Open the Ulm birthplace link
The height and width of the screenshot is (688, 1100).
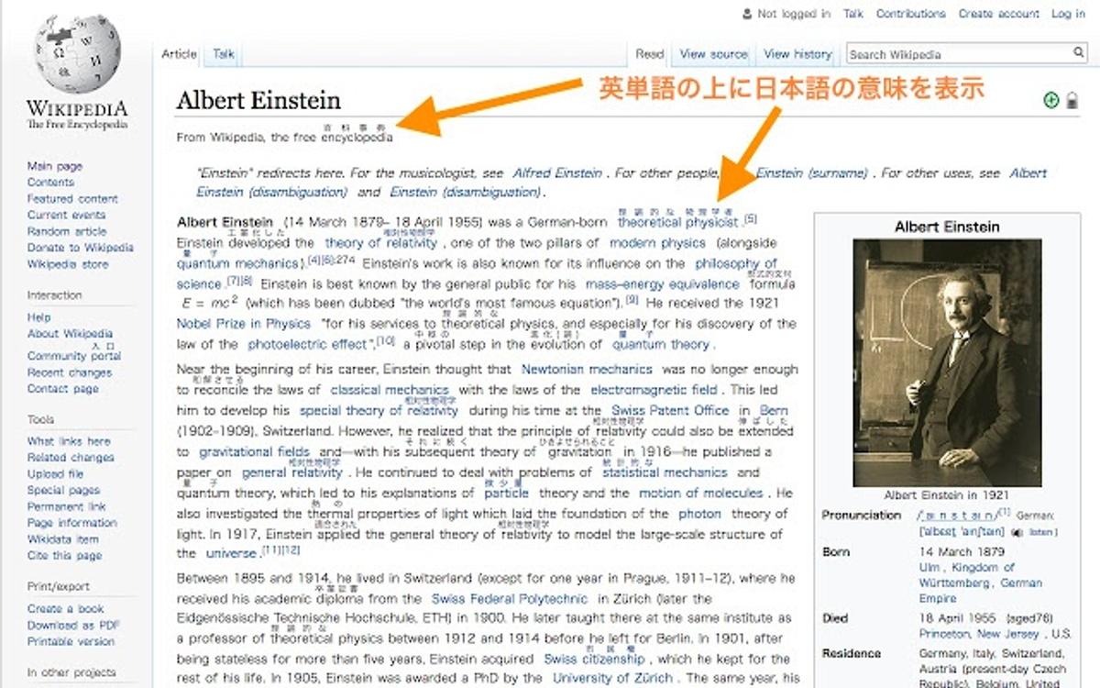929,568
